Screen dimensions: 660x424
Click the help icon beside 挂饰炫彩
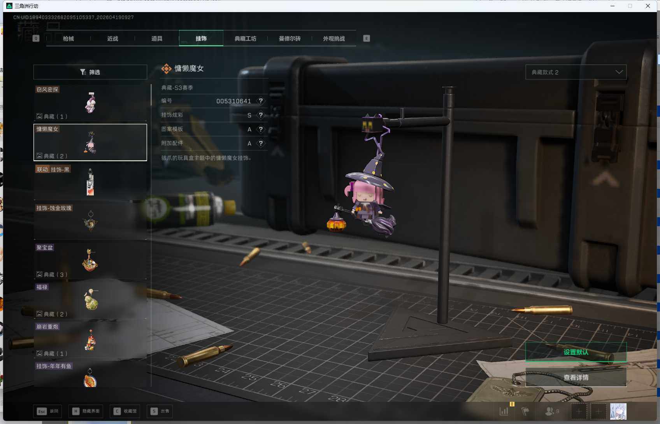pyautogui.click(x=261, y=115)
